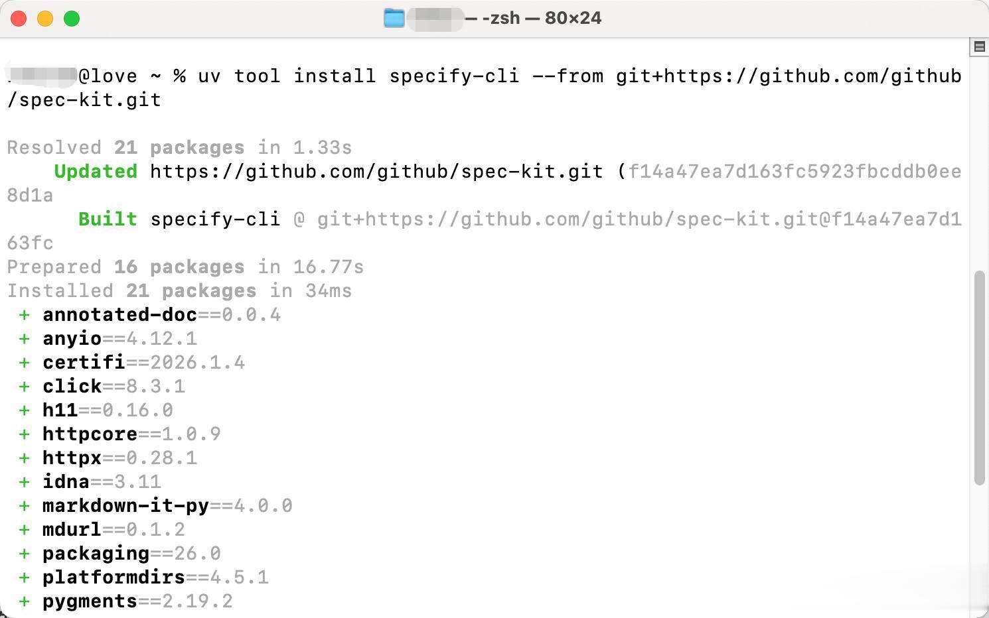Screen dimensions: 989x618
Task: Select the markdown-it-py package name
Action: [x=125, y=506]
